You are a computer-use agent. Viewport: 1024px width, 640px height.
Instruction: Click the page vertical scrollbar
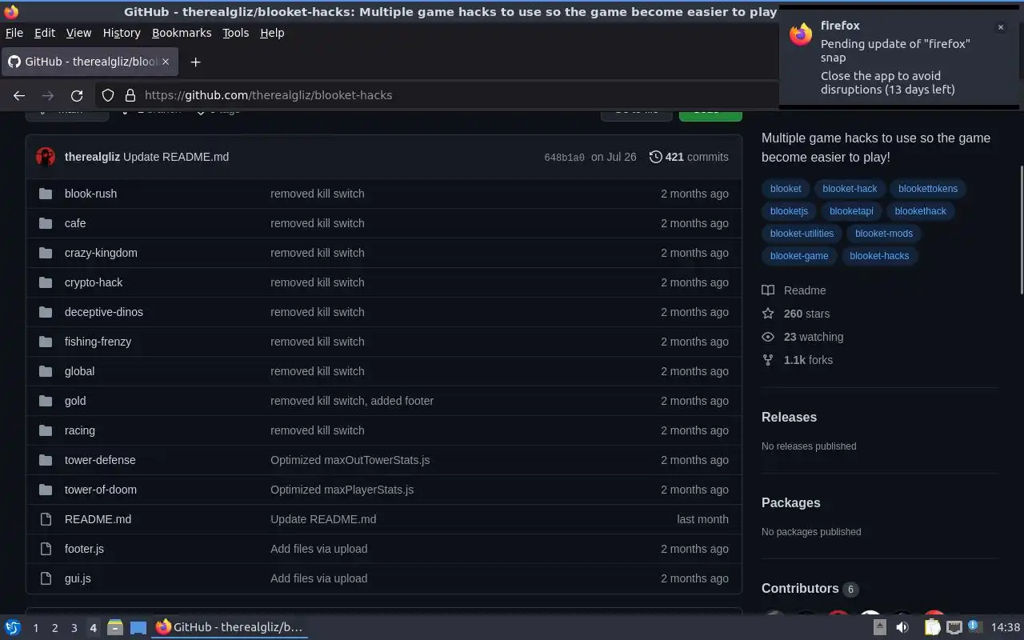1020,230
